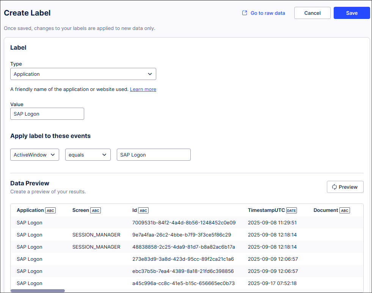The width and height of the screenshot is (372, 293).
Task: Cancel label creation
Action: coord(312,13)
